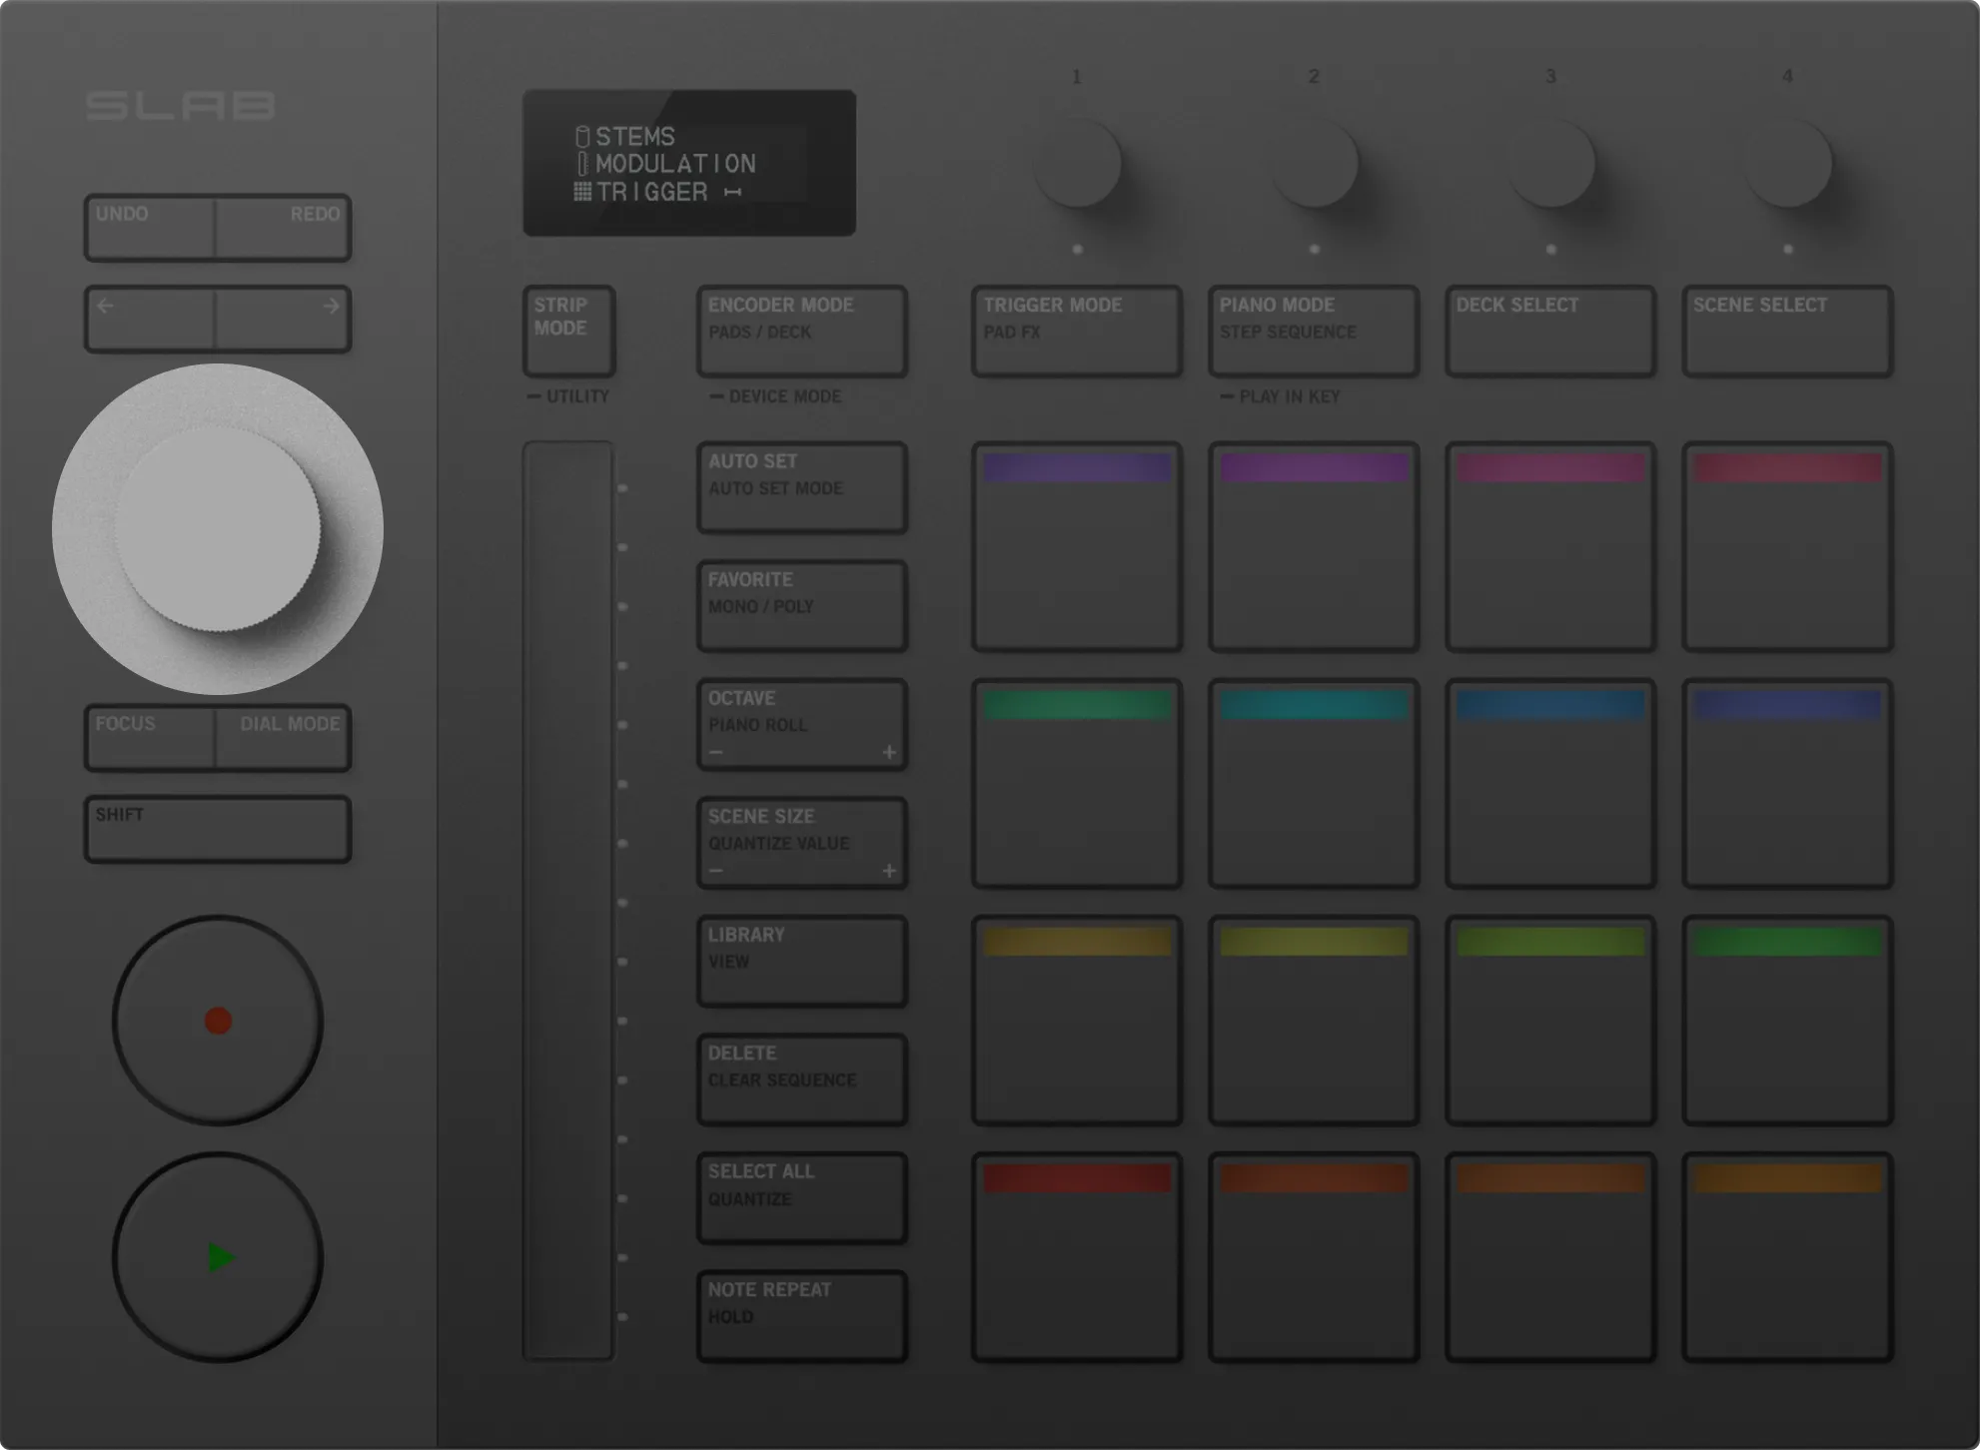Enable AUTO SET mode
Image resolution: width=1980 pixels, height=1450 pixels.
(x=801, y=486)
